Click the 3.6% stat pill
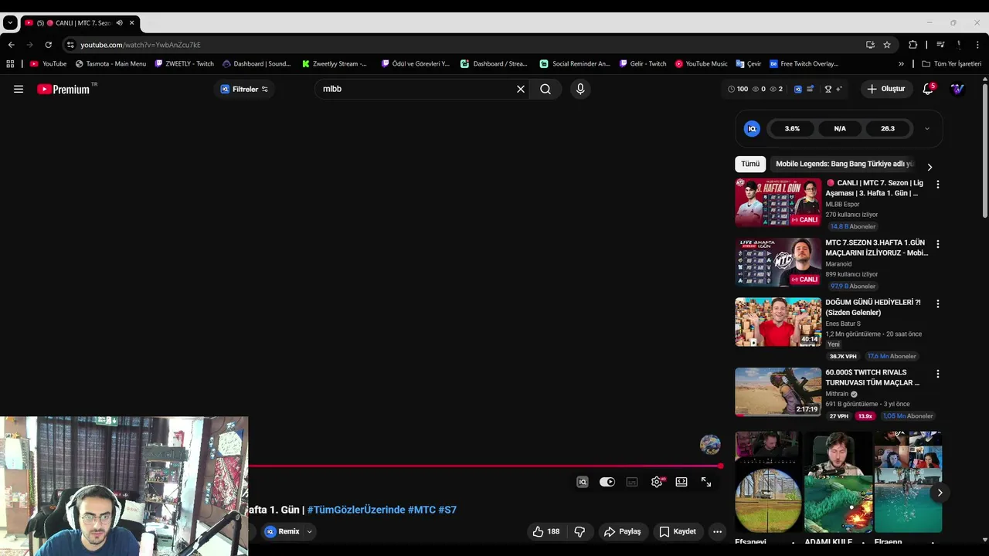The width and height of the screenshot is (989, 556). pos(792,129)
